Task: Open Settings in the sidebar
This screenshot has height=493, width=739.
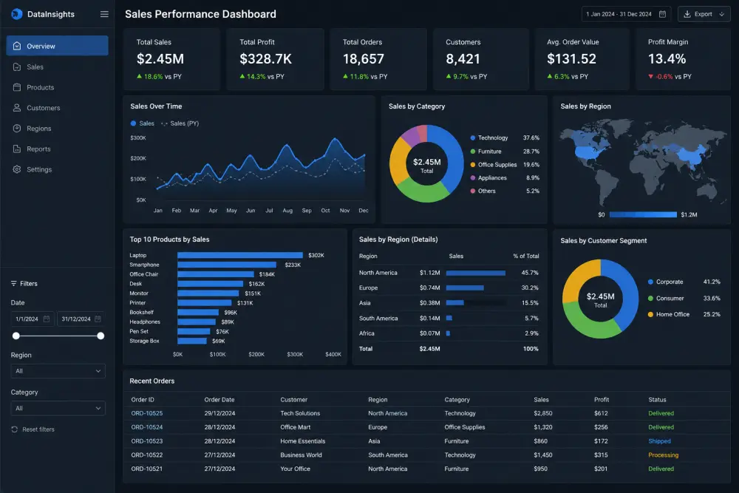Action: tap(57, 169)
